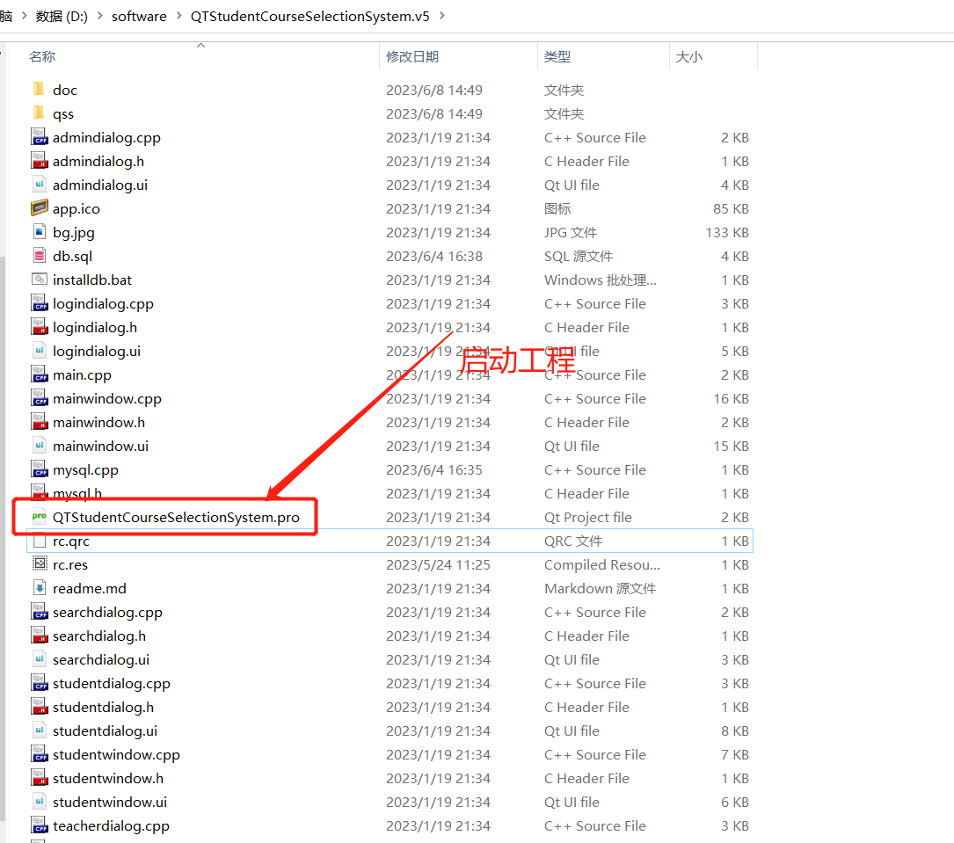Open 数据 (D:) in breadcrumb path
The width and height of the screenshot is (954, 843).
[x=62, y=16]
